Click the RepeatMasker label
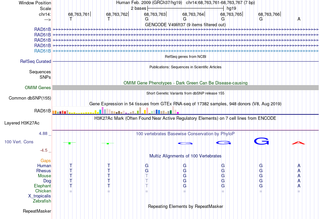The height and width of the screenshot is (219, 319). pos(37,211)
